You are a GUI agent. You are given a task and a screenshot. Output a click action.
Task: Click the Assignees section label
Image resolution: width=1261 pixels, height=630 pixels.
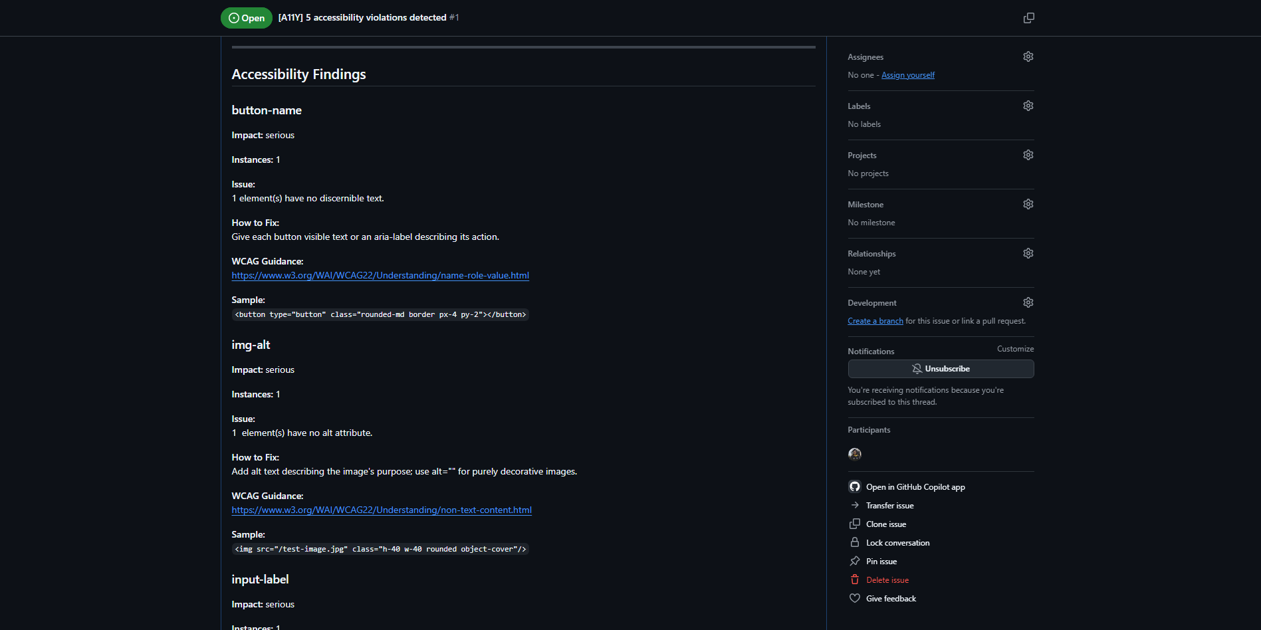865,57
